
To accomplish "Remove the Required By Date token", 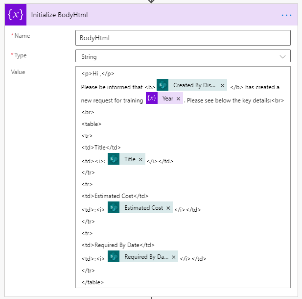I will [x=173, y=257].
